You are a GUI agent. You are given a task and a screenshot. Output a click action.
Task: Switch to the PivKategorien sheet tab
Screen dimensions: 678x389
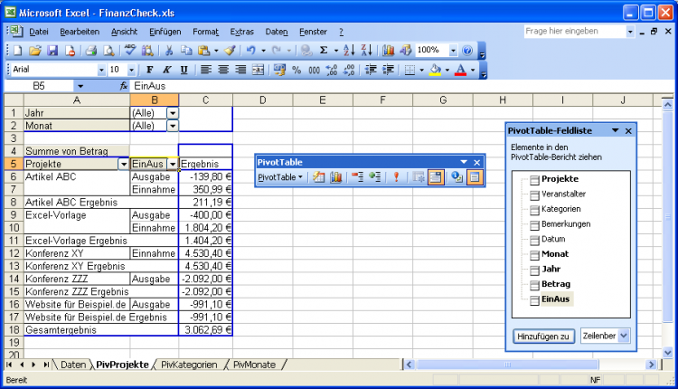(x=189, y=365)
